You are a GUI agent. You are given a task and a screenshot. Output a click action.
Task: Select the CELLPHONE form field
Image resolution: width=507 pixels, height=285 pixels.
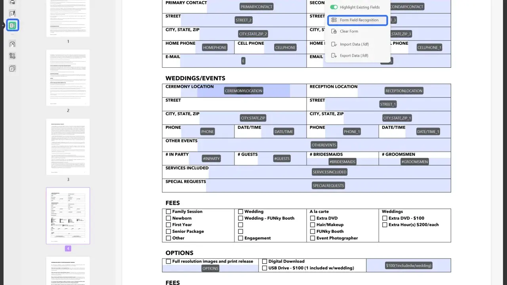pos(285,47)
